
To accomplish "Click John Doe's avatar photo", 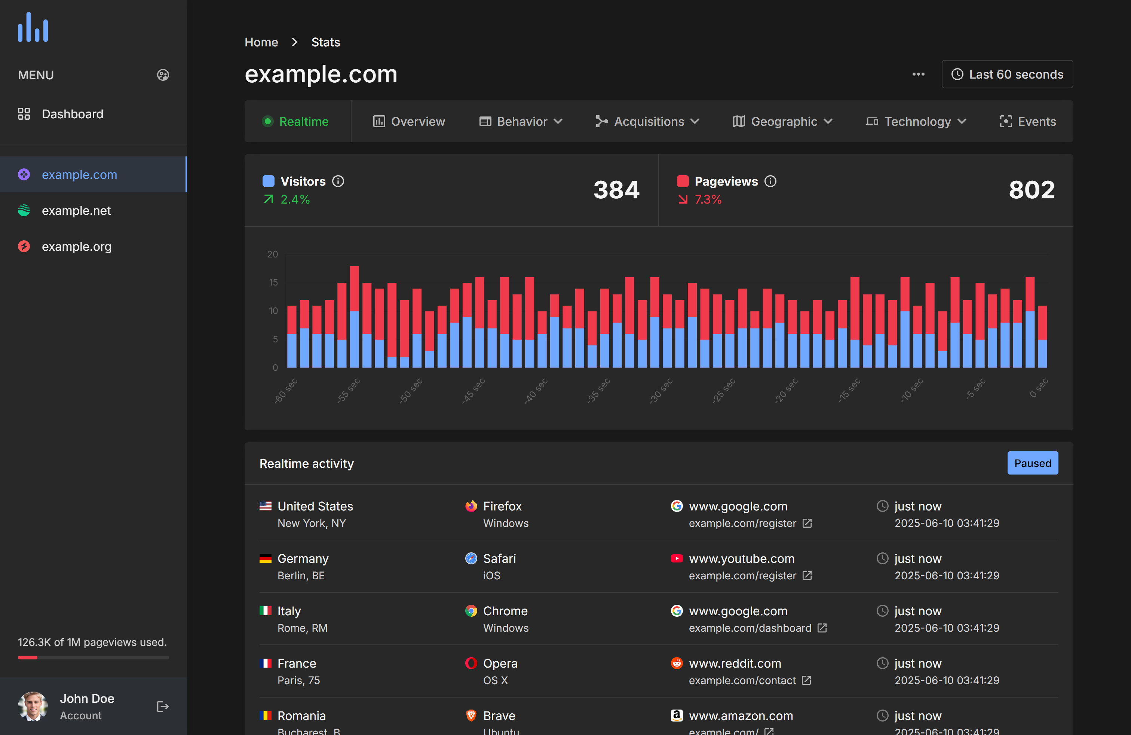I will coord(33,706).
